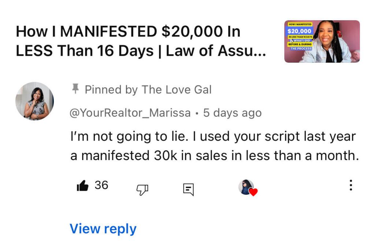Open the three-dot comment options menu

(350, 185)
